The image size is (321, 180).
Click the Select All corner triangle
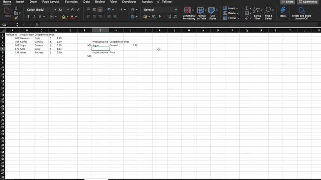point(3,30)
